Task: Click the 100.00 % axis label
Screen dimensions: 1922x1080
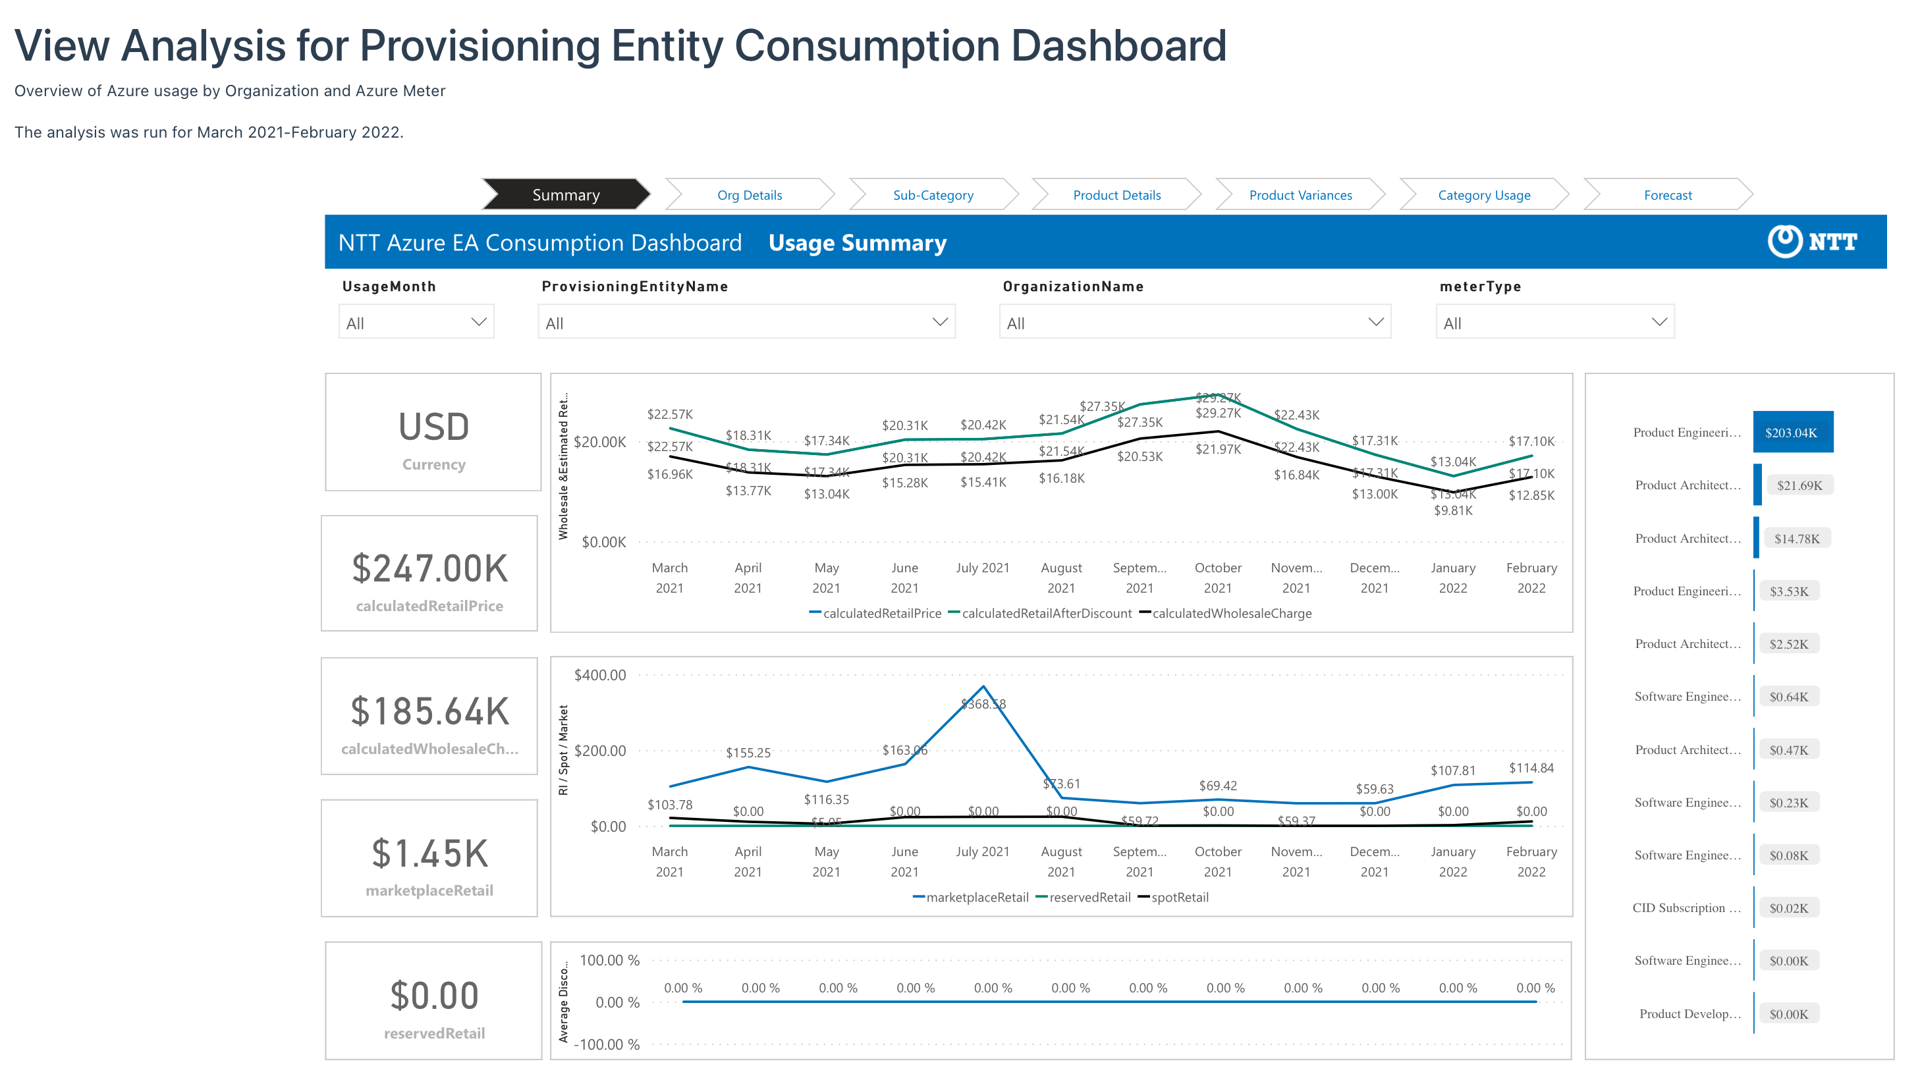Action: [609, 960]
